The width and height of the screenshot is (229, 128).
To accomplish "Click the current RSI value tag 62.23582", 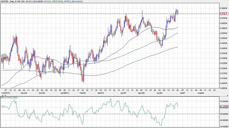I will coord(224,106).
